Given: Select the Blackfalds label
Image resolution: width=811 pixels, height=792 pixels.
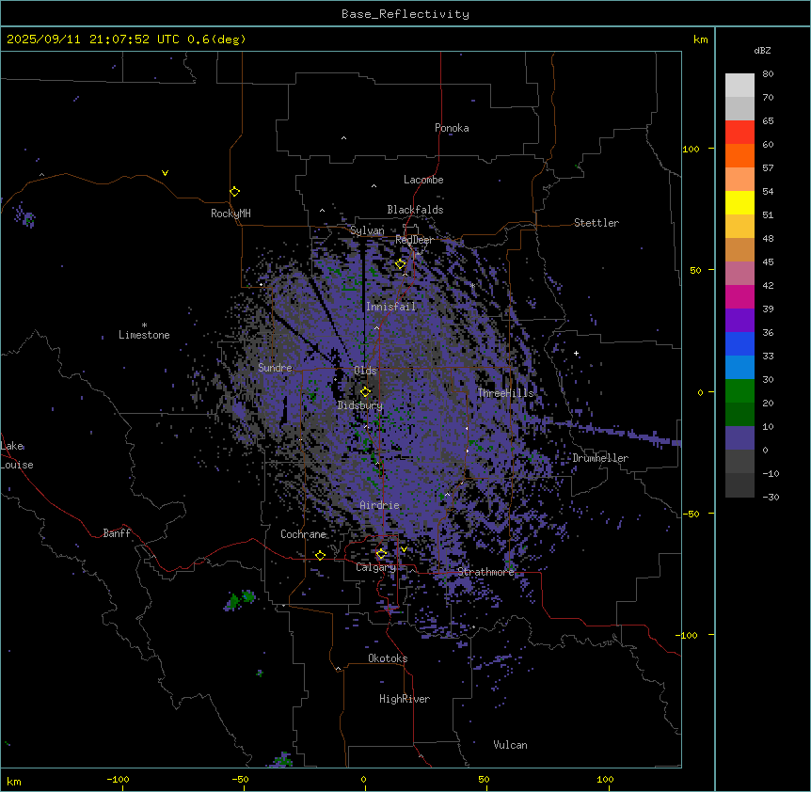Looking at the screenshot, I should pyautogui.click(x=415, y=210).
